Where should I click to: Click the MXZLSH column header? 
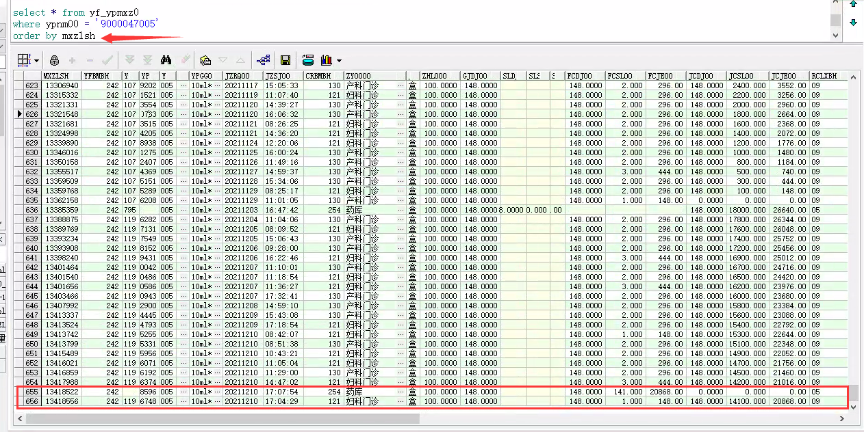tap(61, 76)
